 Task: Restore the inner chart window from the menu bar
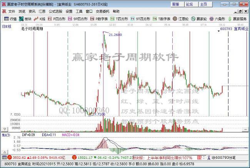[x=240, y=11]
